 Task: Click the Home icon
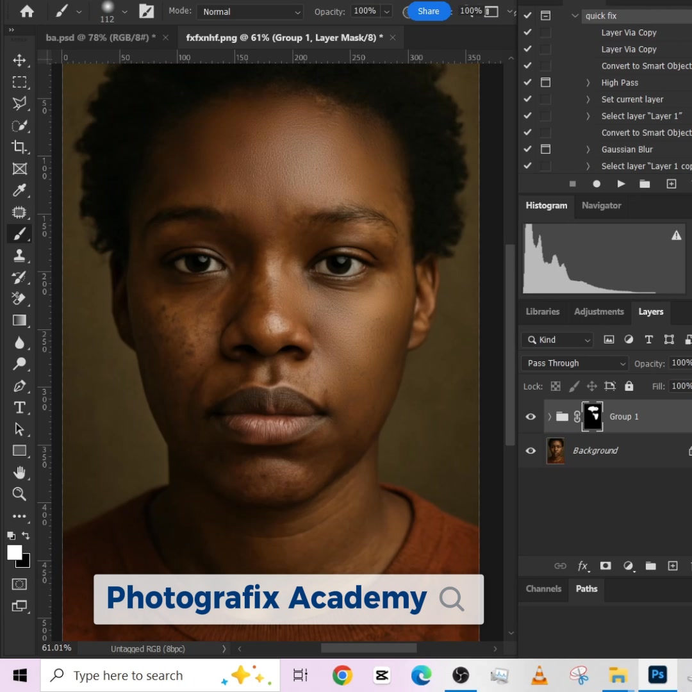pyautogui.click(x=27, y=12)
